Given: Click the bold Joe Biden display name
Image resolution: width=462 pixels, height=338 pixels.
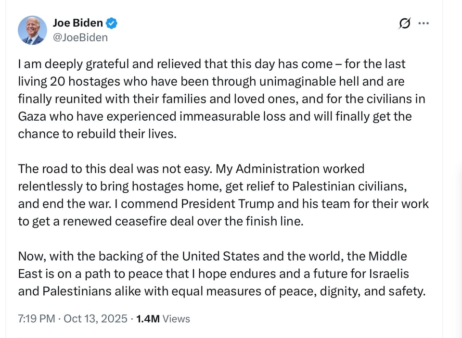Looking at the screenshot, I should pos(77,23).
